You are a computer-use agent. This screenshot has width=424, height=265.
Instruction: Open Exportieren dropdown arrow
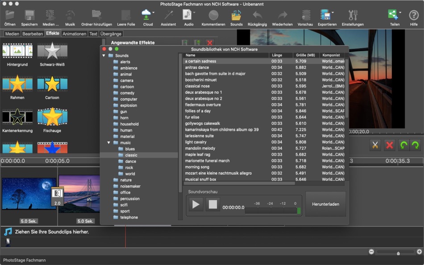point(333,12)
